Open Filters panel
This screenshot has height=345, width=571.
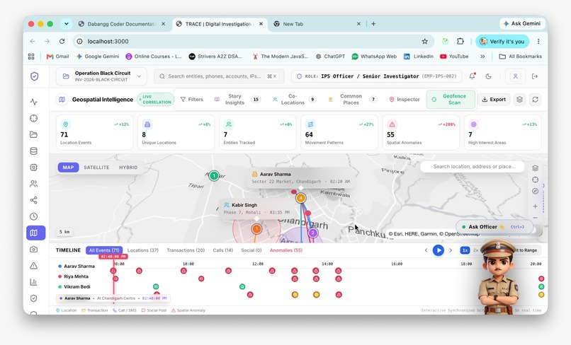pos(192,99)
